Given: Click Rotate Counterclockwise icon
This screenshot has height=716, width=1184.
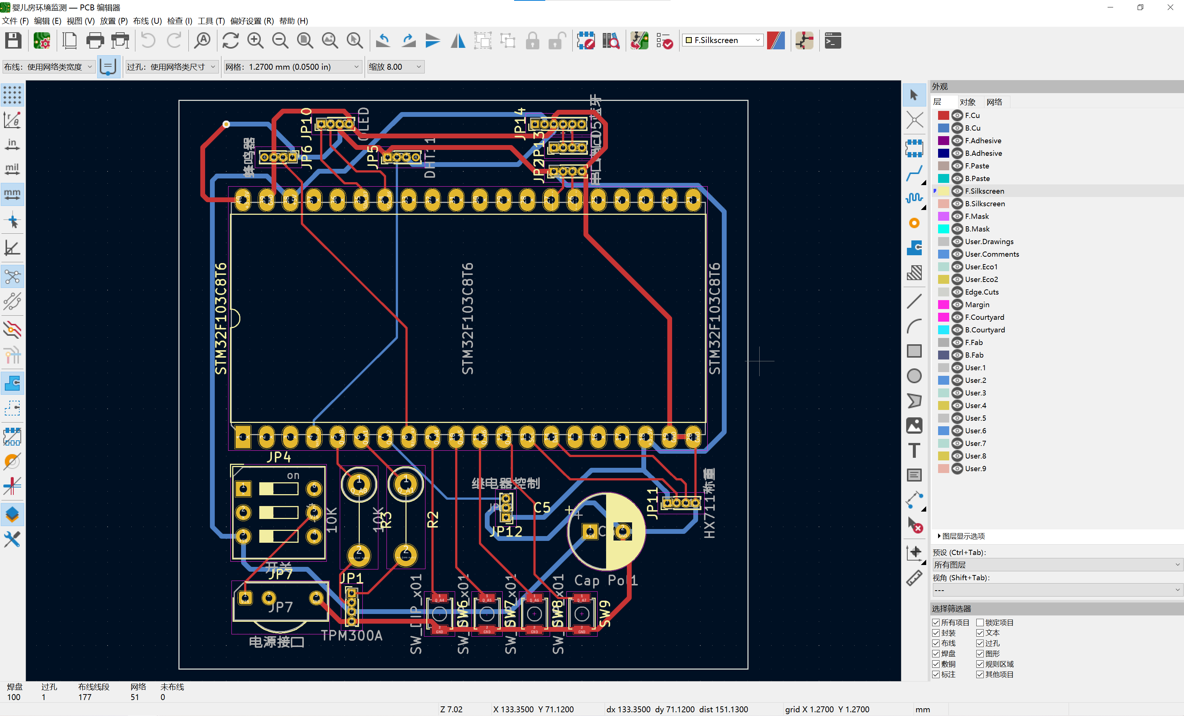Looking at the screenshot, I should (x=383, y=40).
